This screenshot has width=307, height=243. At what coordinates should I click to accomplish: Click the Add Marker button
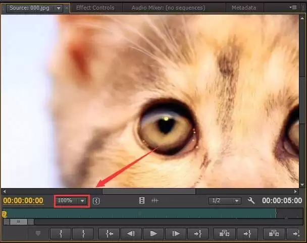(x=38, y=233)
